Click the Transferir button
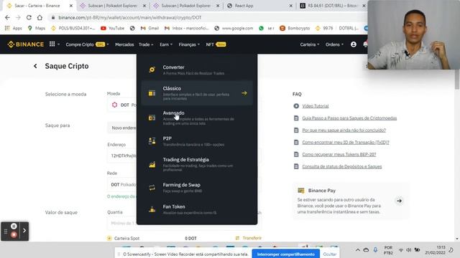 [x=249, y=238]
